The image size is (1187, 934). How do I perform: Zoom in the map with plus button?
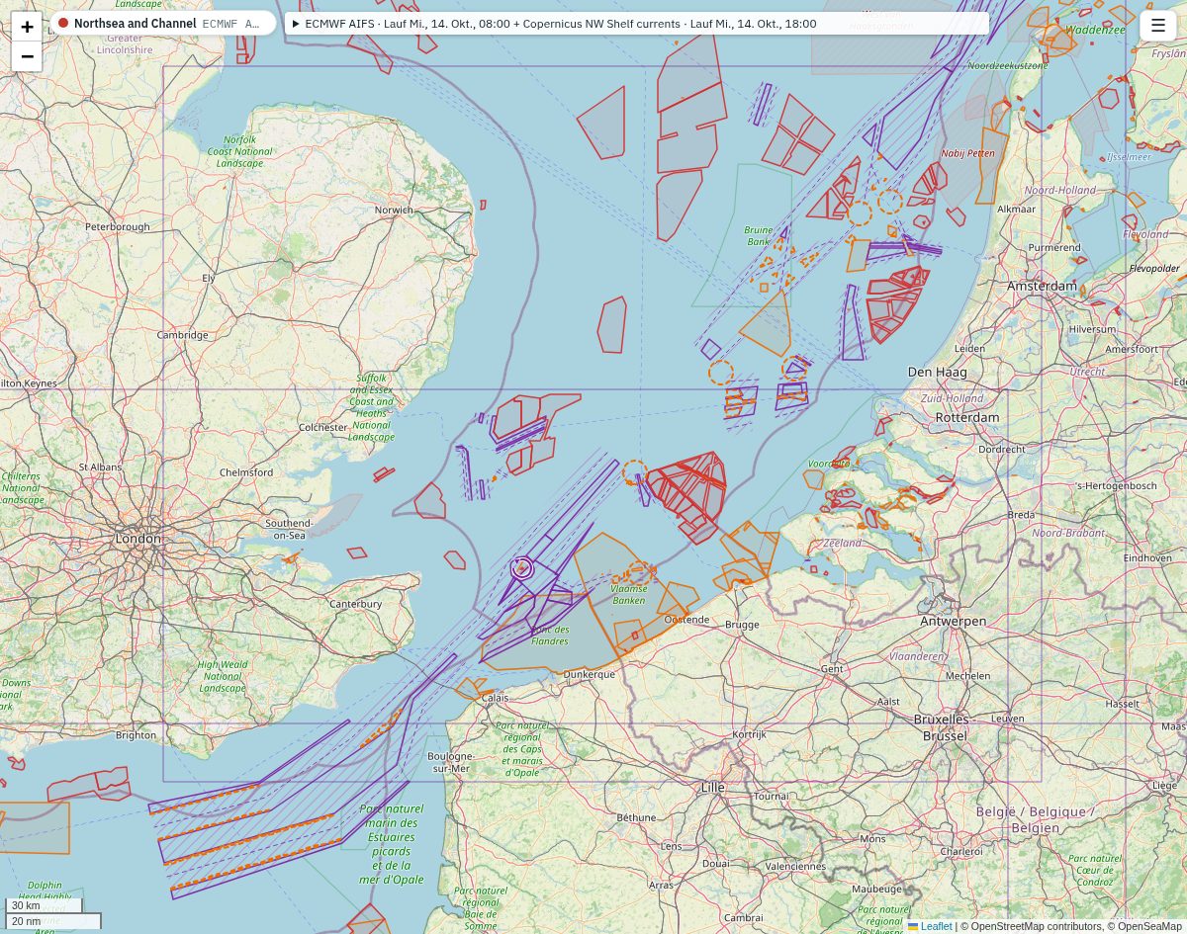tap(27, 27)
